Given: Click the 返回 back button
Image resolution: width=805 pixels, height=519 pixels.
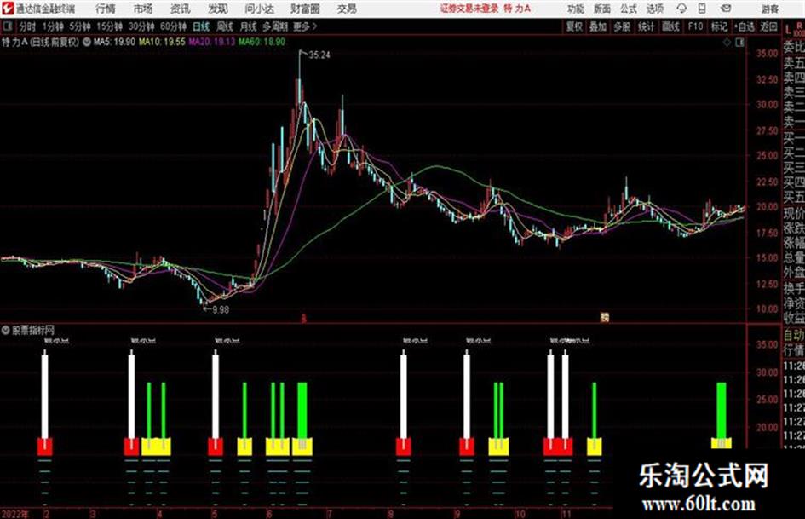Looking at the screenshot, I should coord(768,26).
